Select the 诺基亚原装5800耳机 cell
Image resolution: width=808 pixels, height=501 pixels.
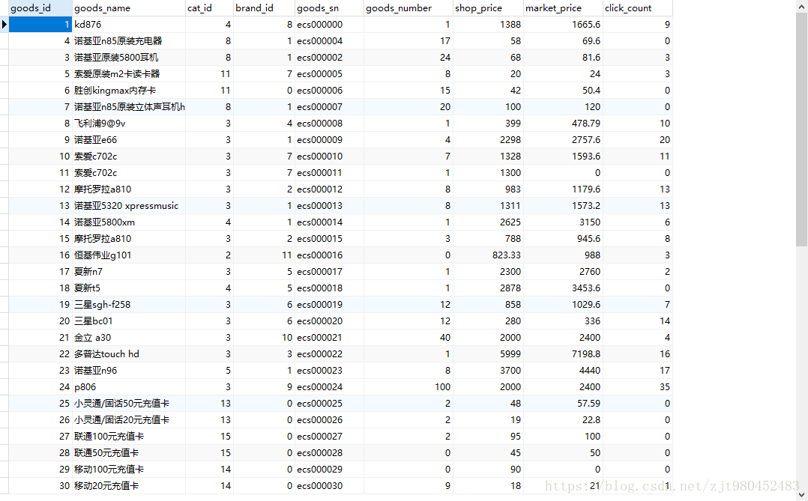click(x=129, y=57)
